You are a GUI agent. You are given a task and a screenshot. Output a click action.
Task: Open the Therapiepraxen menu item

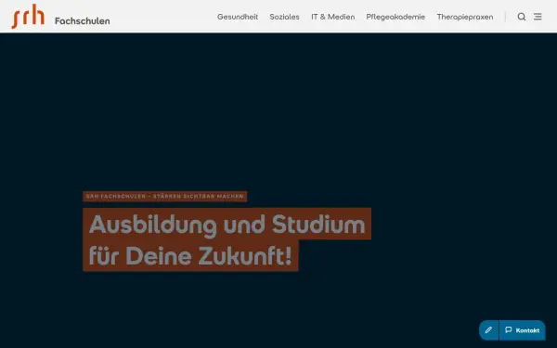465,17
